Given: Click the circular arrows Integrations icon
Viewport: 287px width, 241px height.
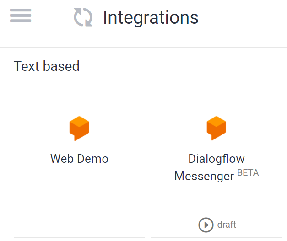Looking at the screenshot, I should coord(83,17).
